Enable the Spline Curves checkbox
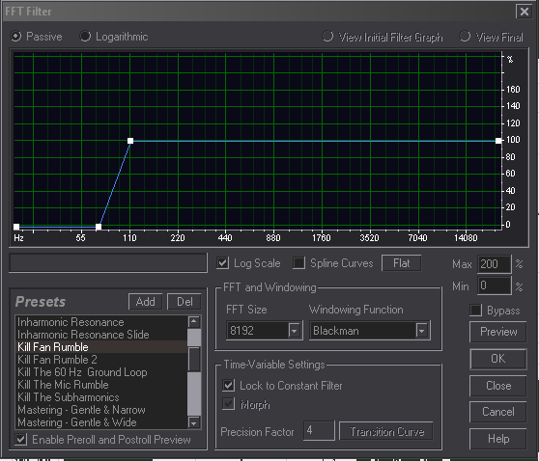The height and width of the screenshot is (461, 539). 298,263
